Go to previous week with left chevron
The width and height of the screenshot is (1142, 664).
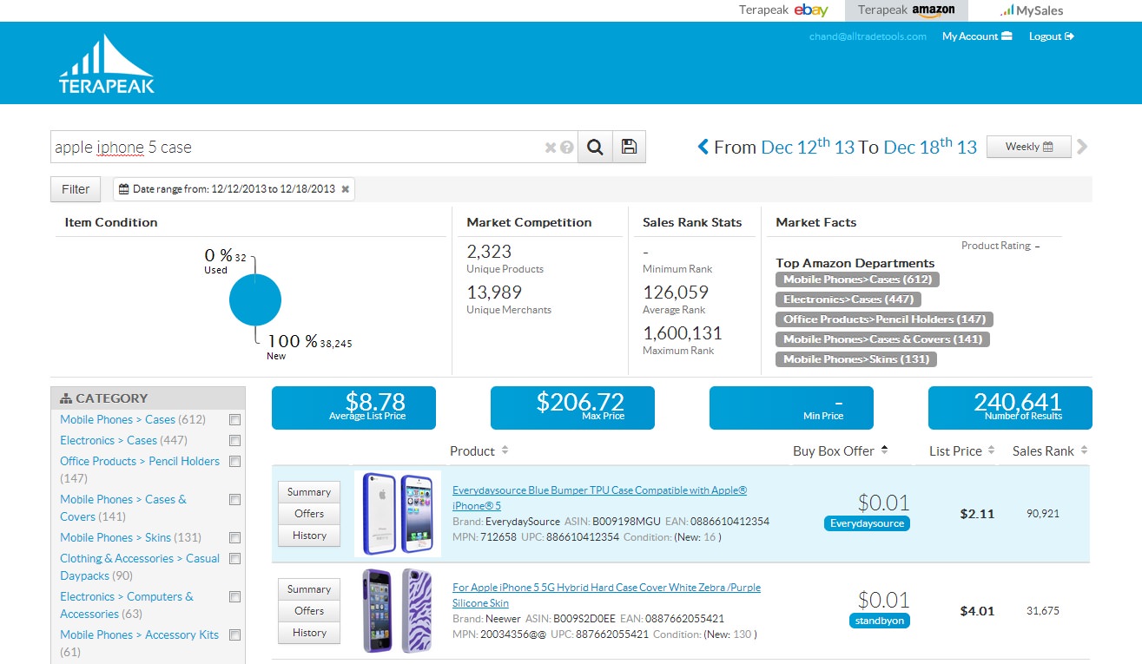[x=703, y=147]
